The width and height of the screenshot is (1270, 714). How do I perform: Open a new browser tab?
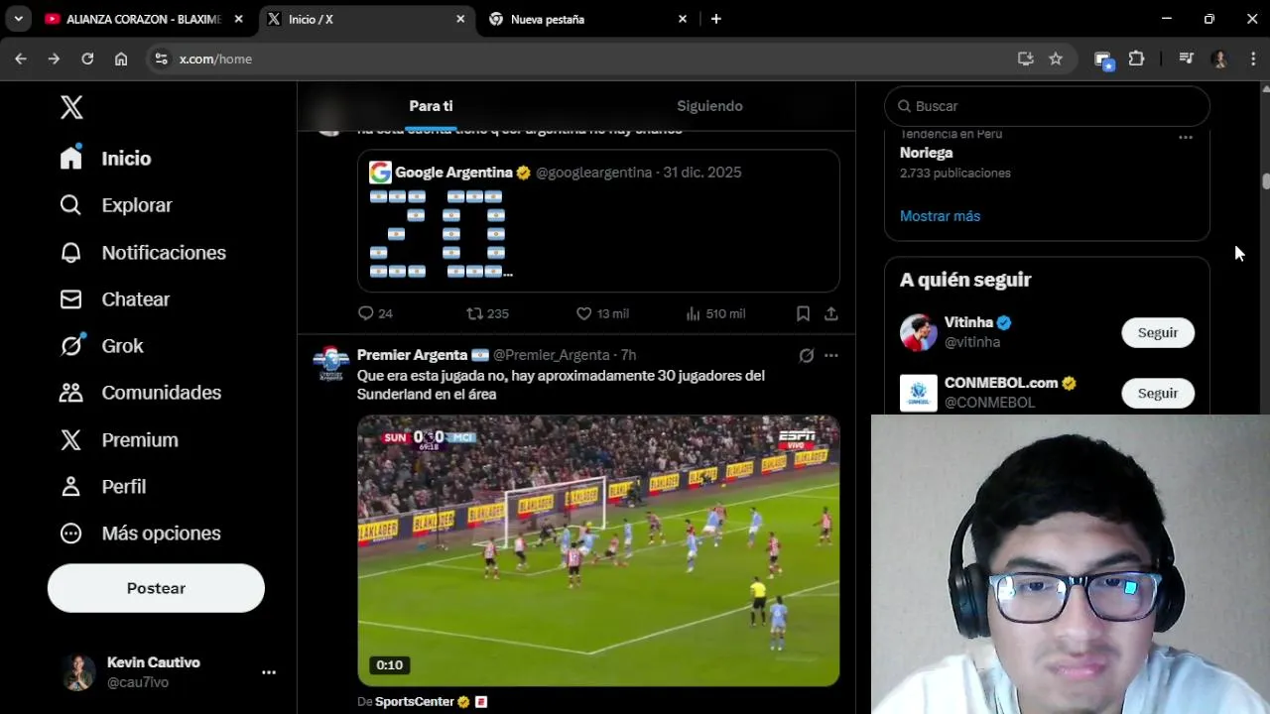[716, 19]
